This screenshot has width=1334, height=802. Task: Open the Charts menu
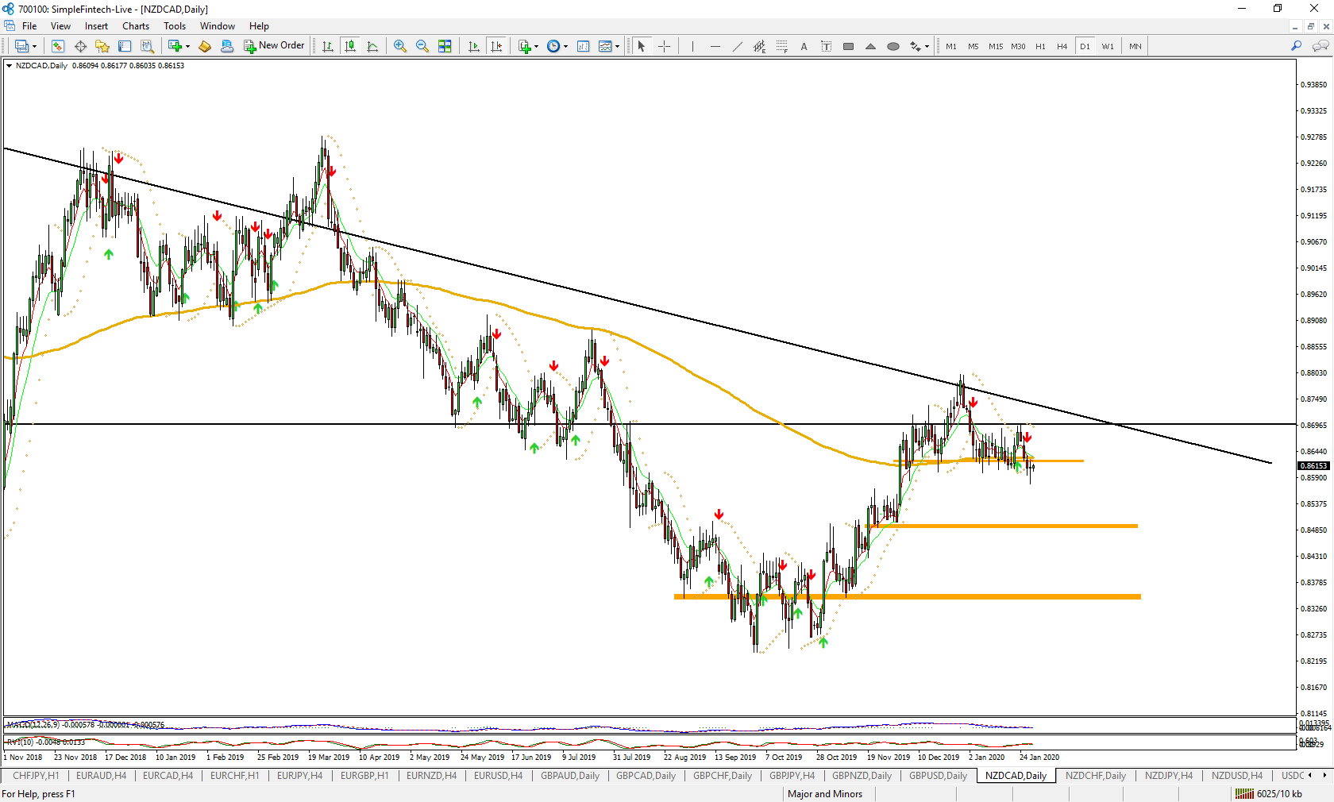click(x=136, y=26)
